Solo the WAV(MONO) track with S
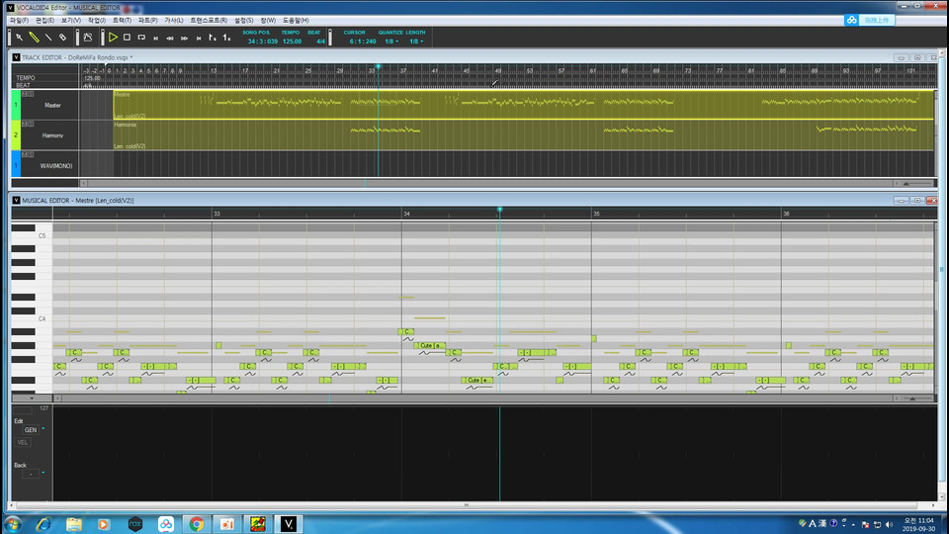Screen dimensions: 949x534 click(31, 154)
